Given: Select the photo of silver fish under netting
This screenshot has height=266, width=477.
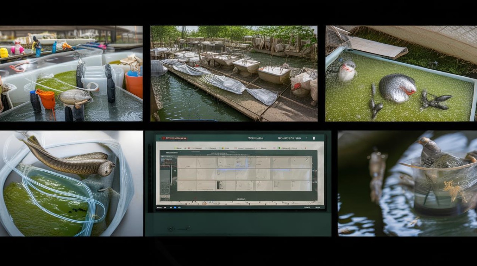Looking at the screenshot, I should coord(401,73).
